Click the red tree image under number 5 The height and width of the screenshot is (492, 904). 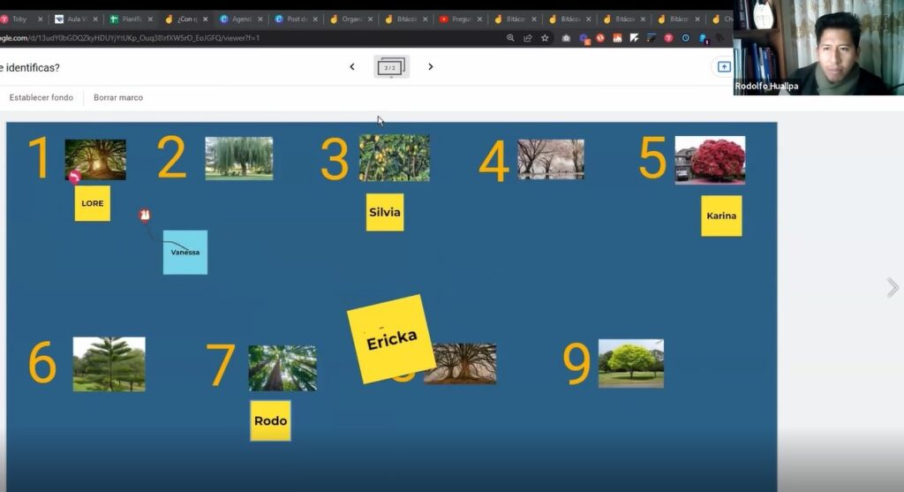(x=710, y=160)
